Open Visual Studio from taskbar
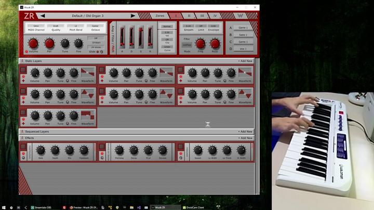The width and height of the screenshot is (374, 210). click(139, 207)
